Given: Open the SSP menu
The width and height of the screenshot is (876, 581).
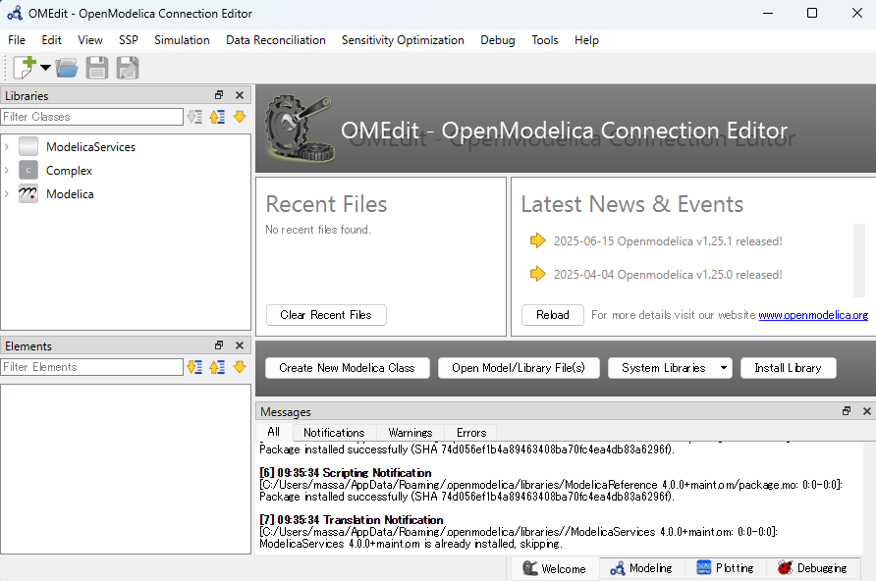Looking at the screenshot, I should coord(129,40).
